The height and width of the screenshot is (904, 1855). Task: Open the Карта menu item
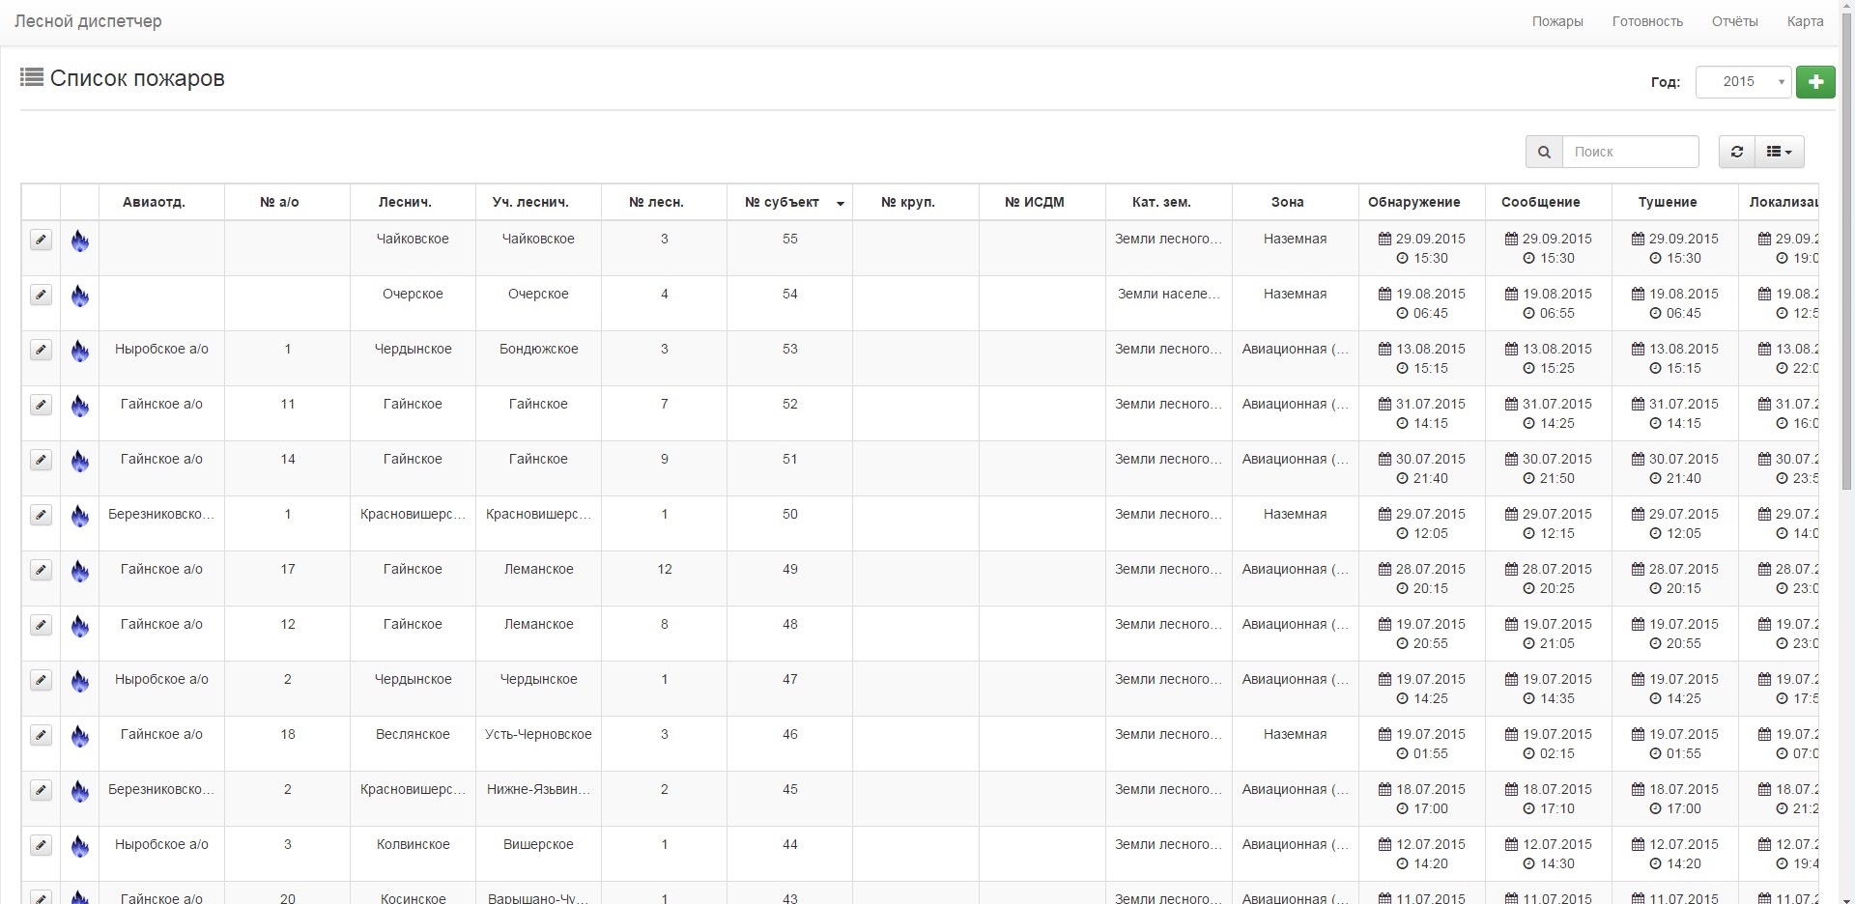[1805, 21]
